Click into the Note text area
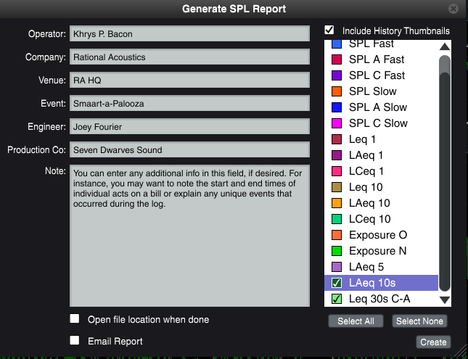The height and width of the screenshot is (359, 468). click(189, 236)
